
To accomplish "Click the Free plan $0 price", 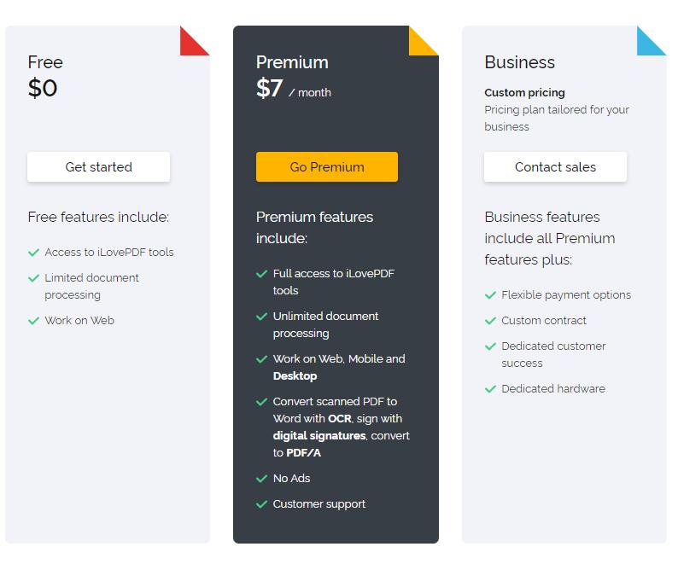I will (x=43, y=89).
